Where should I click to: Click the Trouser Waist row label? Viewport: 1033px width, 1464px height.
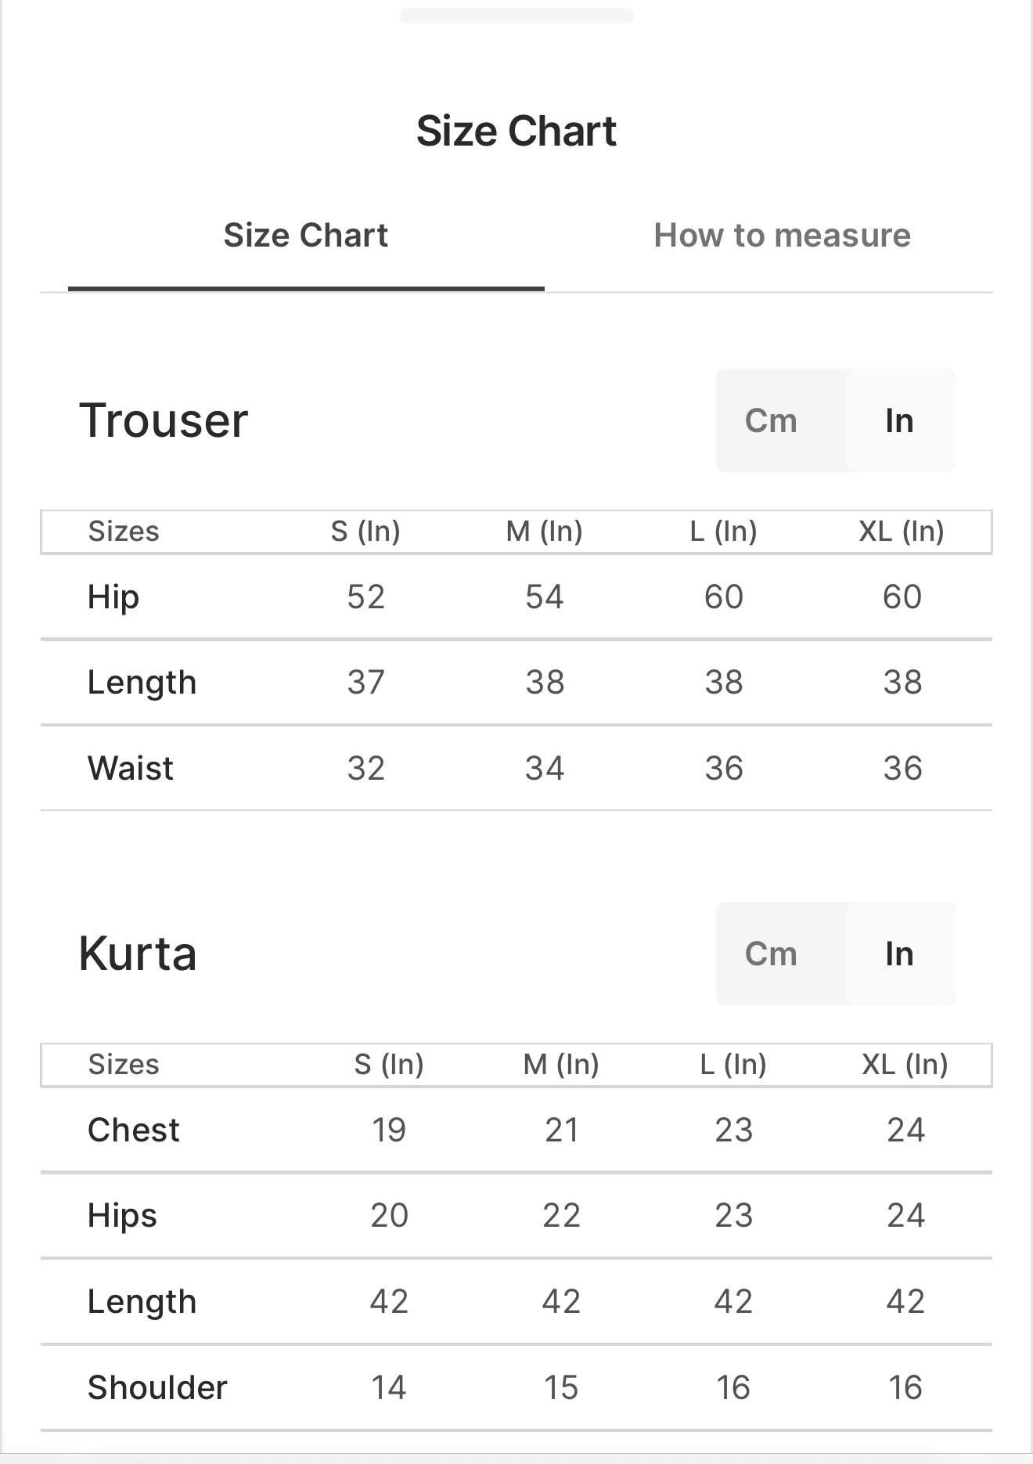pyautogui.click(x=131, y=768)
